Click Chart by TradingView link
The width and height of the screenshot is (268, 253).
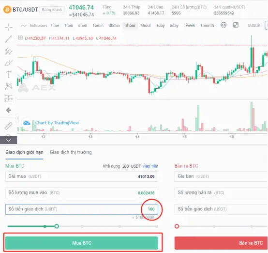coord(57,123)
